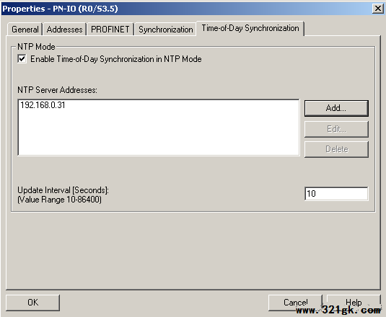Click the Add... button
This screenshot has width=386, height=317.
tap(336, 108)
